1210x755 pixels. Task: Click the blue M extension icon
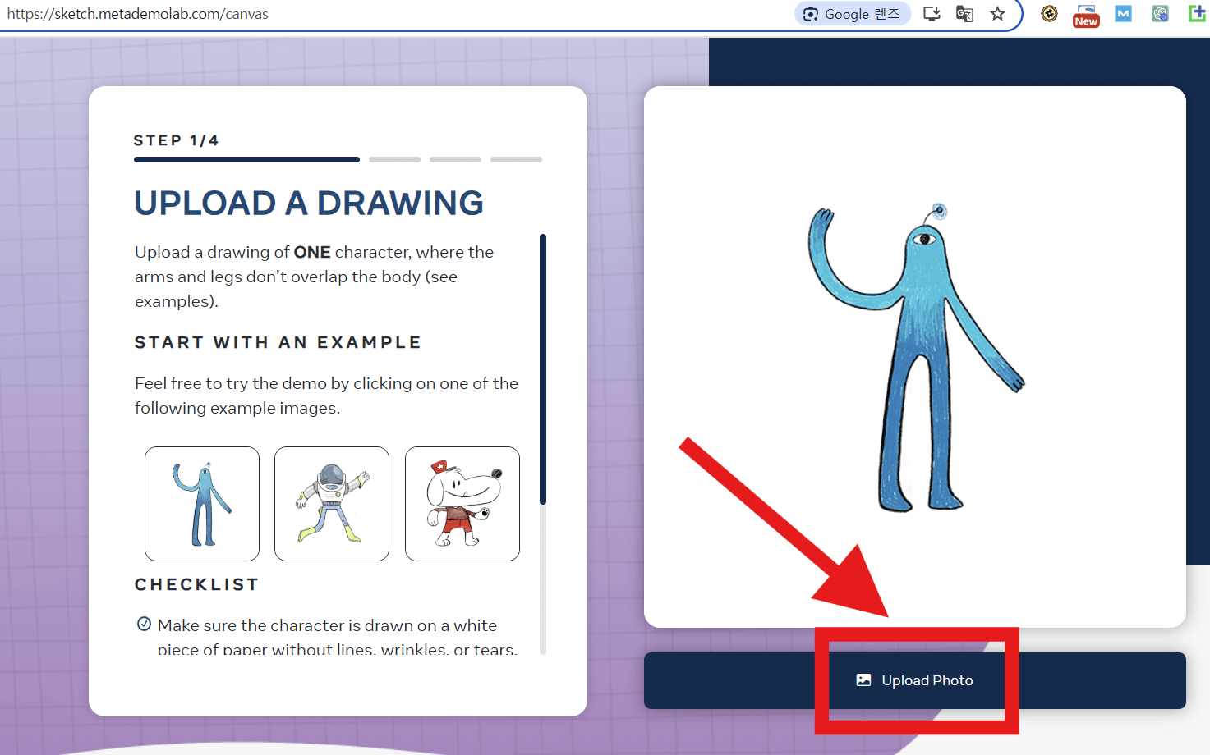[x=1123, y=14]
